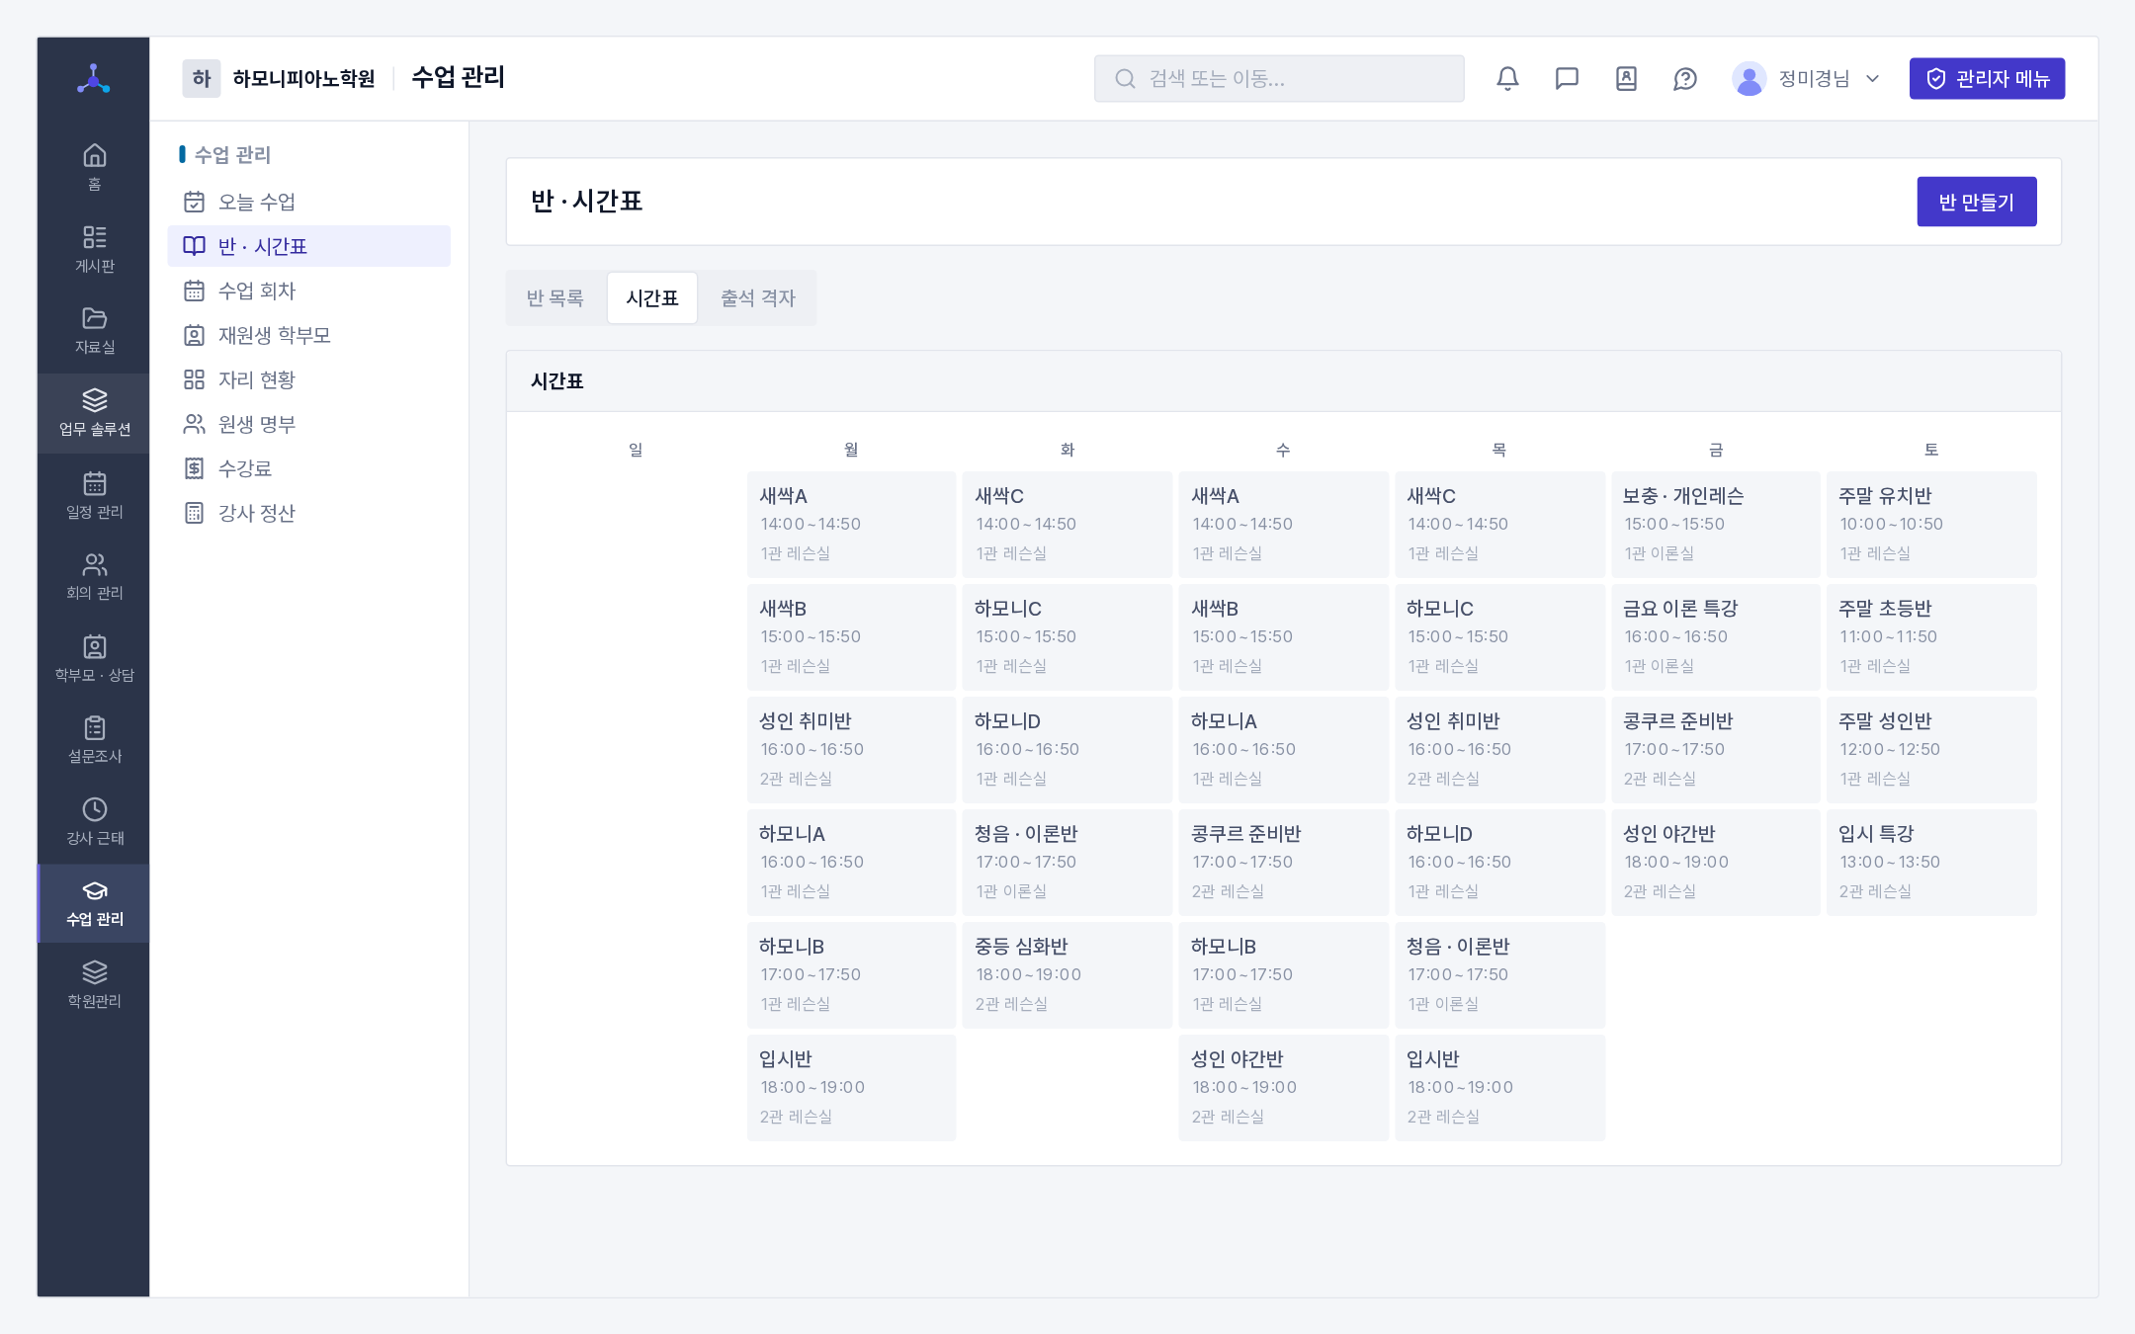
Task: Open 재원생 학부모 in the side menu
Action: click(309, 335)
